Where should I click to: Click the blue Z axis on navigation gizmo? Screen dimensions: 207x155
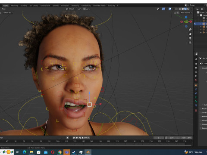(x=186, y=17)
